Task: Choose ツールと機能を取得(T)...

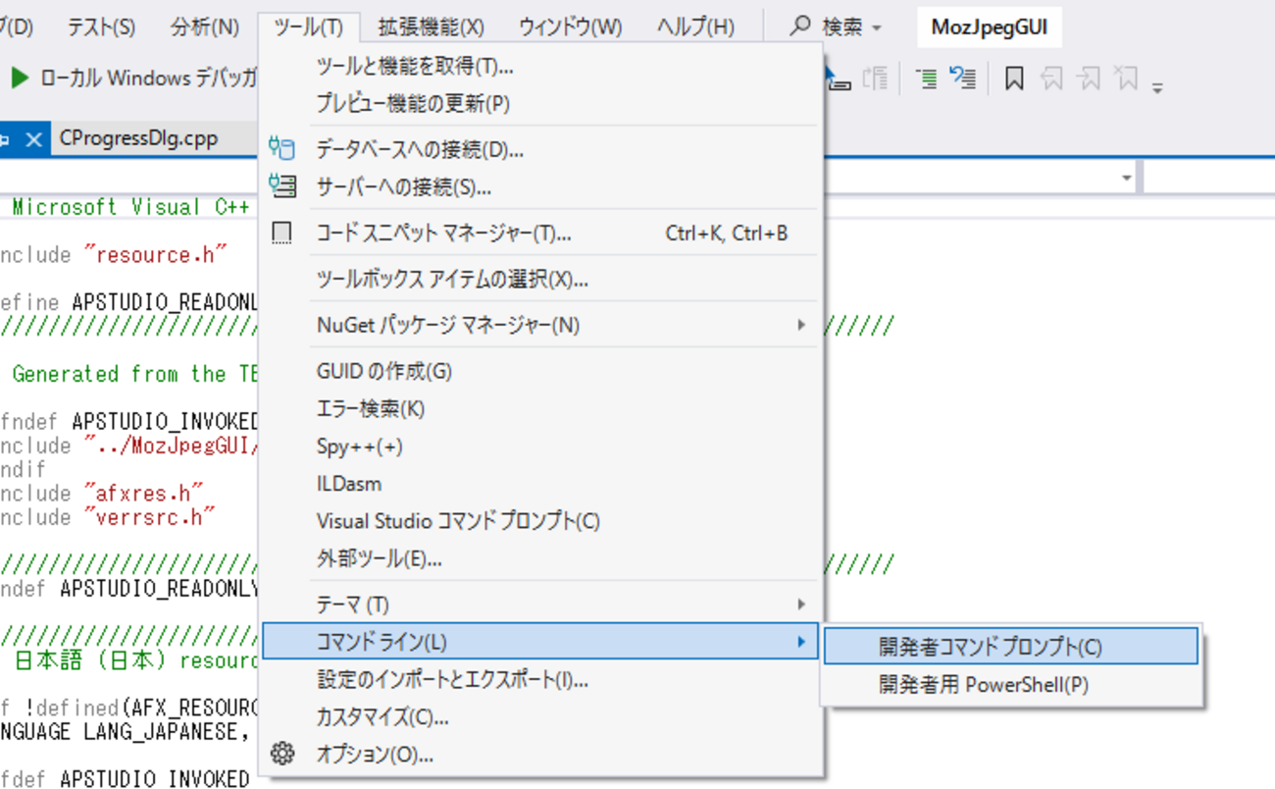Action: 539,67
